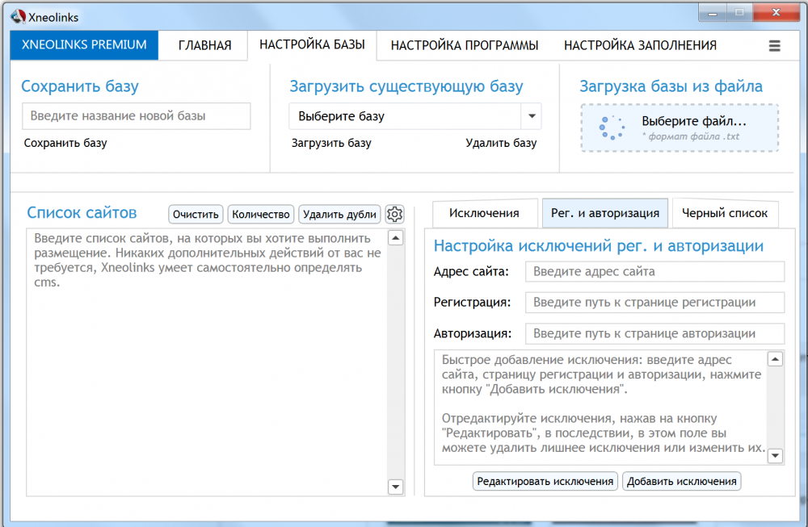Image resolution: width=808 pixels, height=527 pixels.
Task: Open site list settings gear icon
Action: [x=395, y=214]
